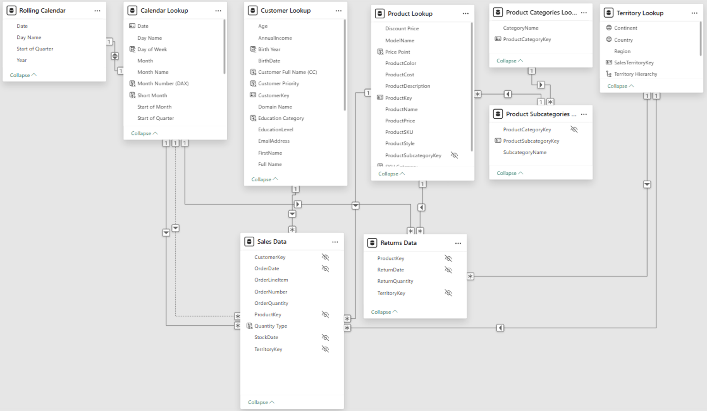Viewport: 707px width, 411px height.
Task: Collapse the Returns Data table
Action: 384,312
